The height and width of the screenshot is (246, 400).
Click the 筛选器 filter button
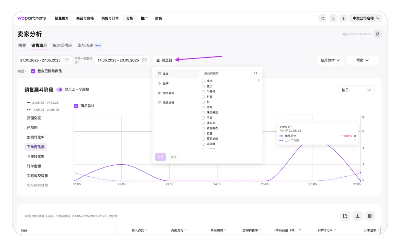pyautogui.click(x=164, y=60)
